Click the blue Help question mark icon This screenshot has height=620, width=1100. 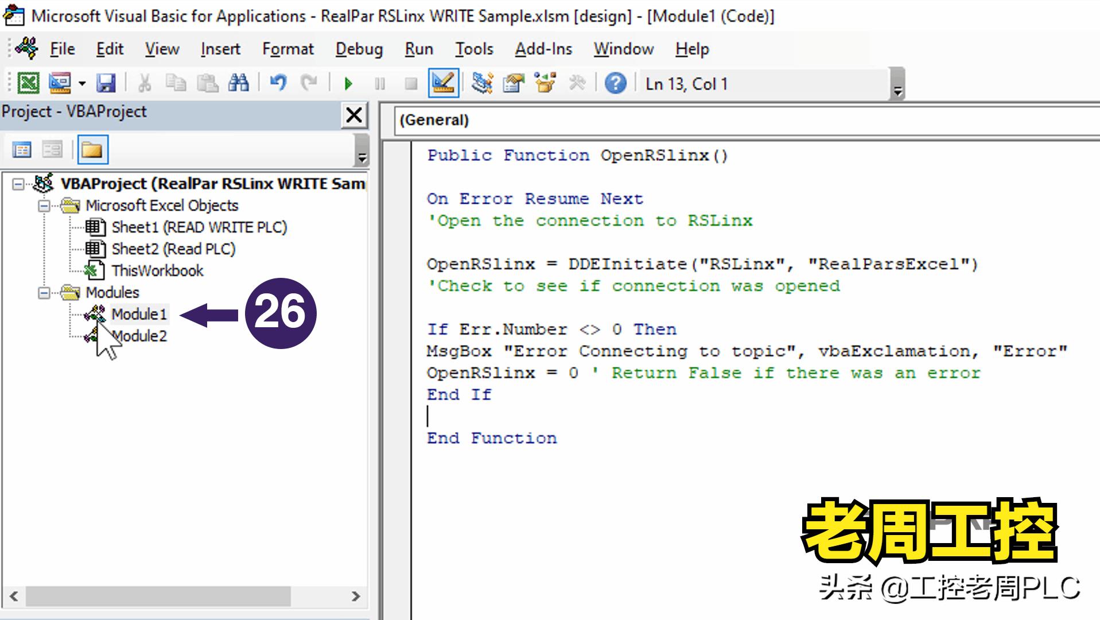tap(615, 83)
